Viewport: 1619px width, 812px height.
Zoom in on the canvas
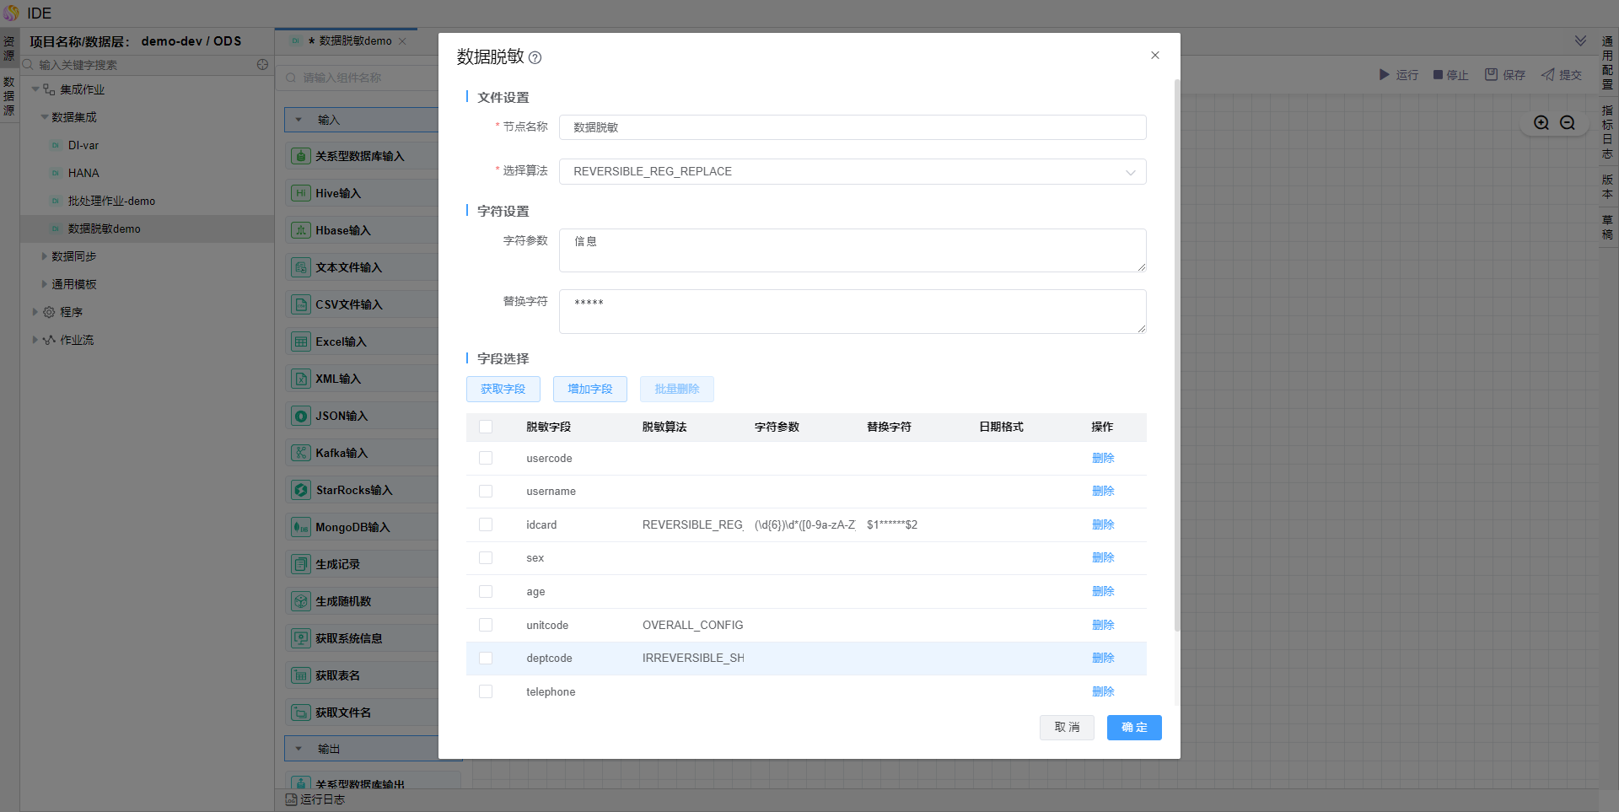click(x=1541, y=123)
